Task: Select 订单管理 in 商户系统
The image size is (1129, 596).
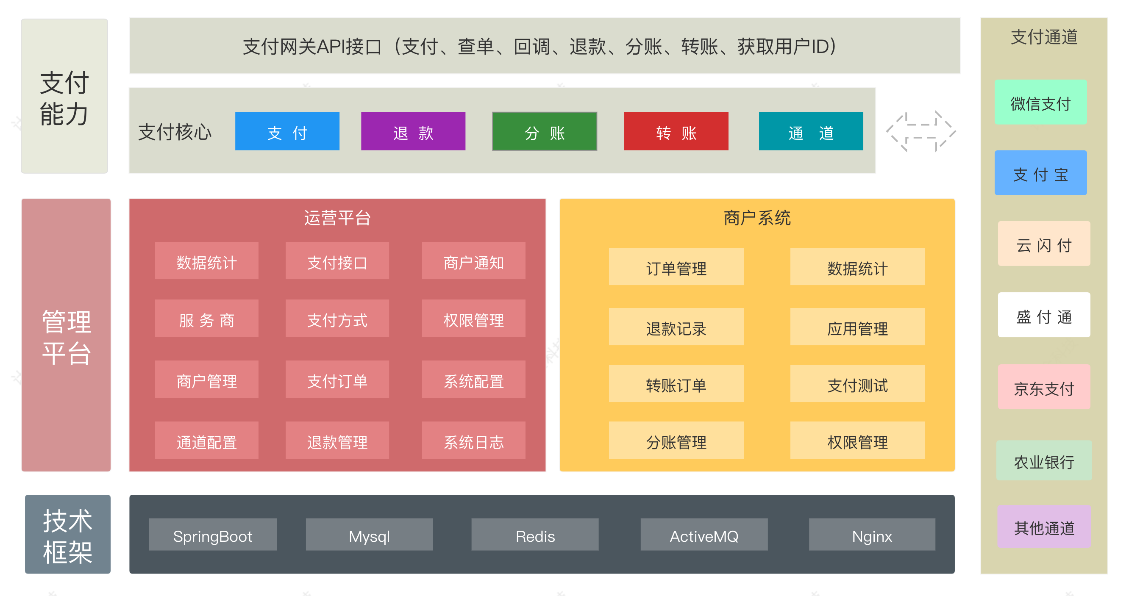Action: click(676, 267)
